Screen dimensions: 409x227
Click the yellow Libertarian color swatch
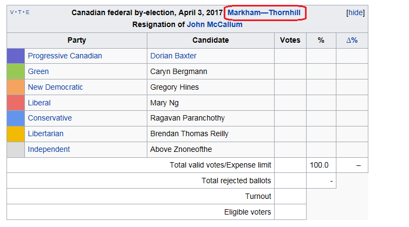pyautogui.click(x=16, y=133)
